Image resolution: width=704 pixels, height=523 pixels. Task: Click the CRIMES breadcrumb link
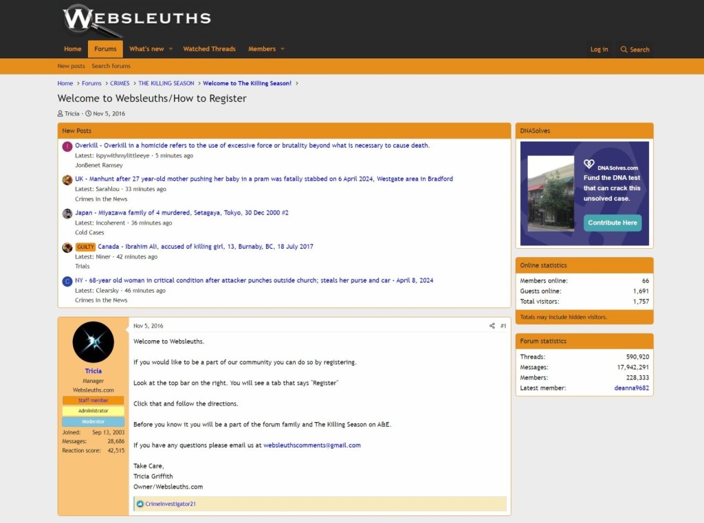(x=120, y=83)
